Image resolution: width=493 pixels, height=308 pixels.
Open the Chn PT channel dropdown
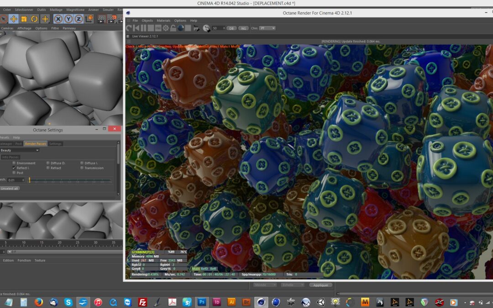click(267, 28)
